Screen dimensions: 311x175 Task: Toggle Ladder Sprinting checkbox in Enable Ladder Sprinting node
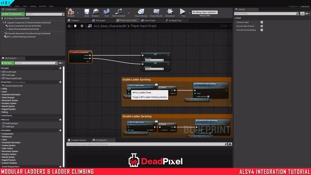pos(208,96)
